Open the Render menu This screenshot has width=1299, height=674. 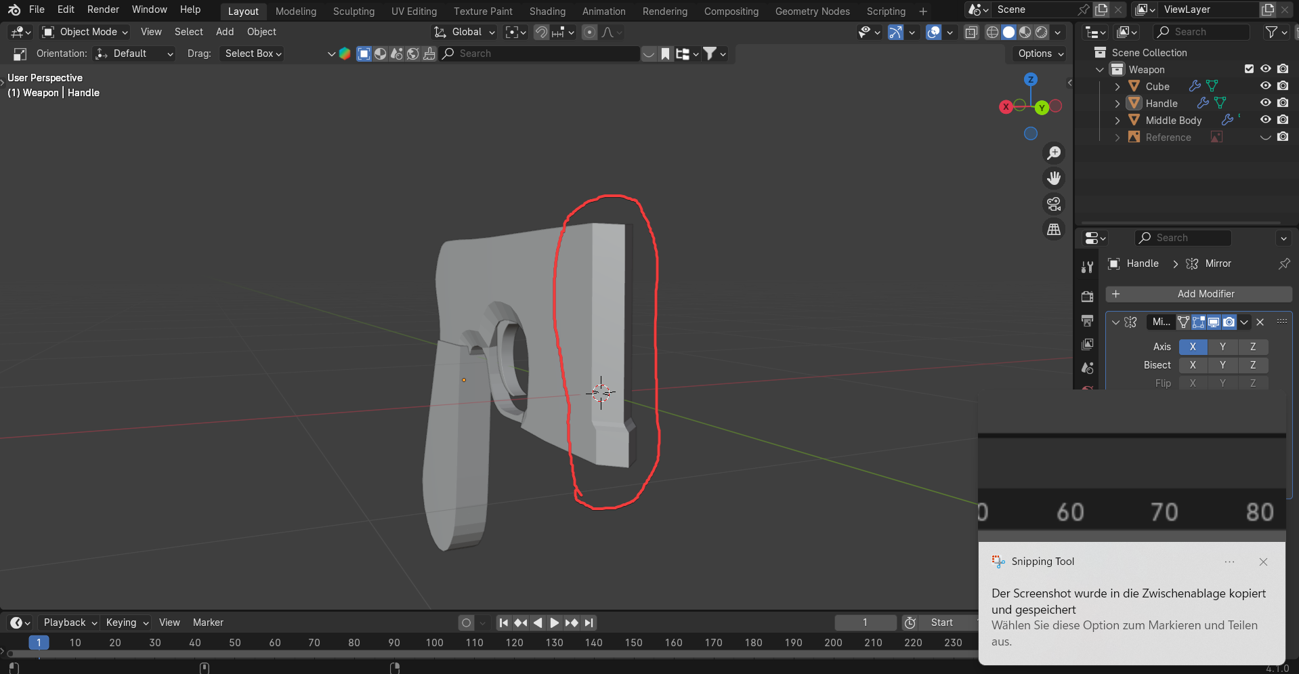pos(103,9)
